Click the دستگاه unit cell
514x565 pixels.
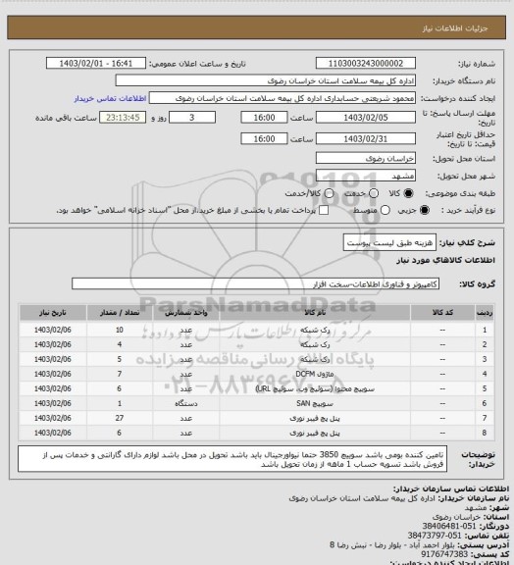click(x=186, y=403)
